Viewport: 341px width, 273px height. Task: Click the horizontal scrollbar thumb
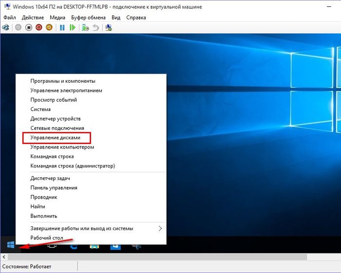157,257
